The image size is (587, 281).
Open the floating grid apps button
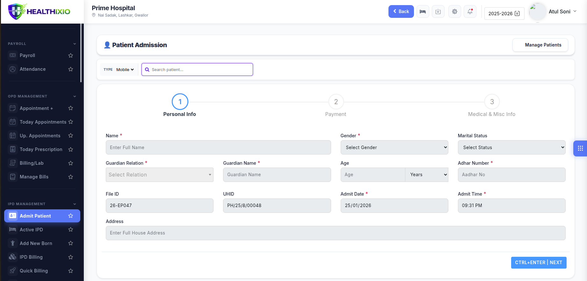[580, 148]
